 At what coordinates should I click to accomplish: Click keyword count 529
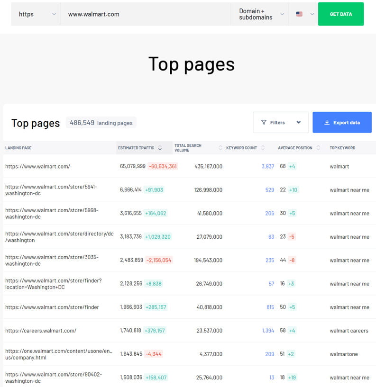coord(270,190)
